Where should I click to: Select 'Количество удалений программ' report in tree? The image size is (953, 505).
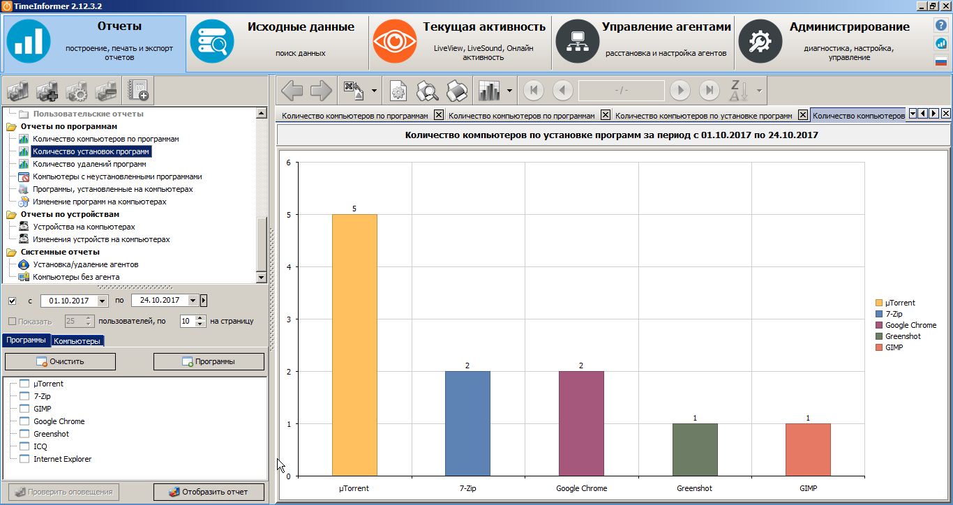[89, 164]
